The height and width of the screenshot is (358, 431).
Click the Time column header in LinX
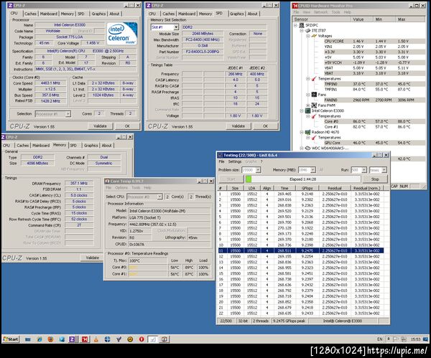284,188
